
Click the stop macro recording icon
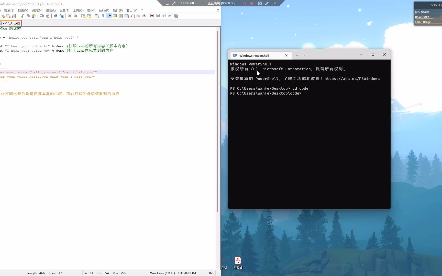(x=158, y=16)
